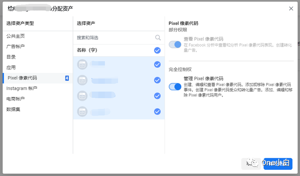Select 目录 asset type
The image size is (300, 176).
(x=37, y=57)
